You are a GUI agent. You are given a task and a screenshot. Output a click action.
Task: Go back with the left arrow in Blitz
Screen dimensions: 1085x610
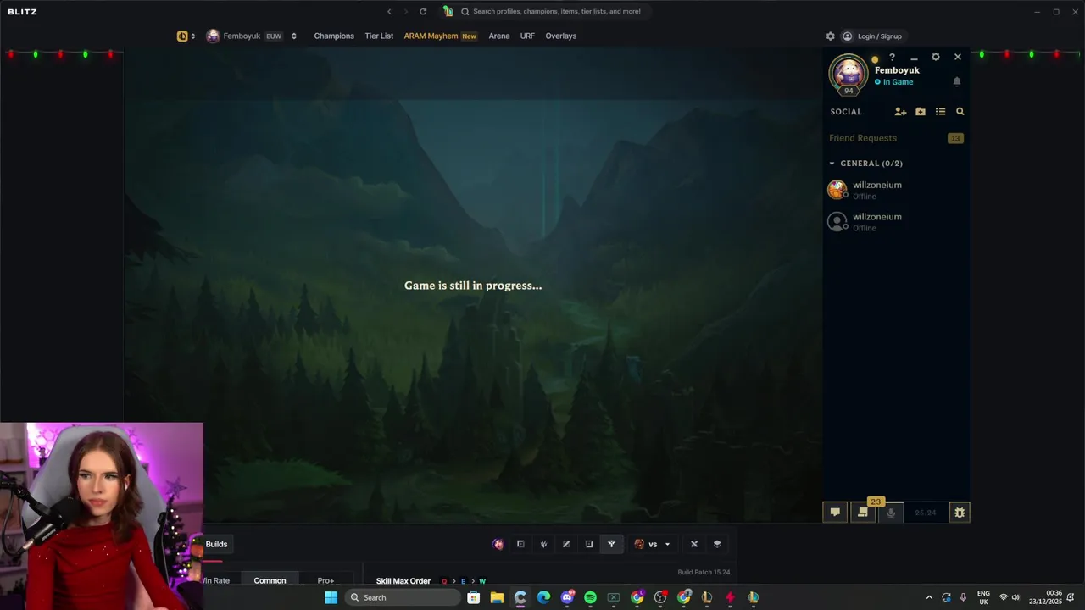click(x=389, y=12)
